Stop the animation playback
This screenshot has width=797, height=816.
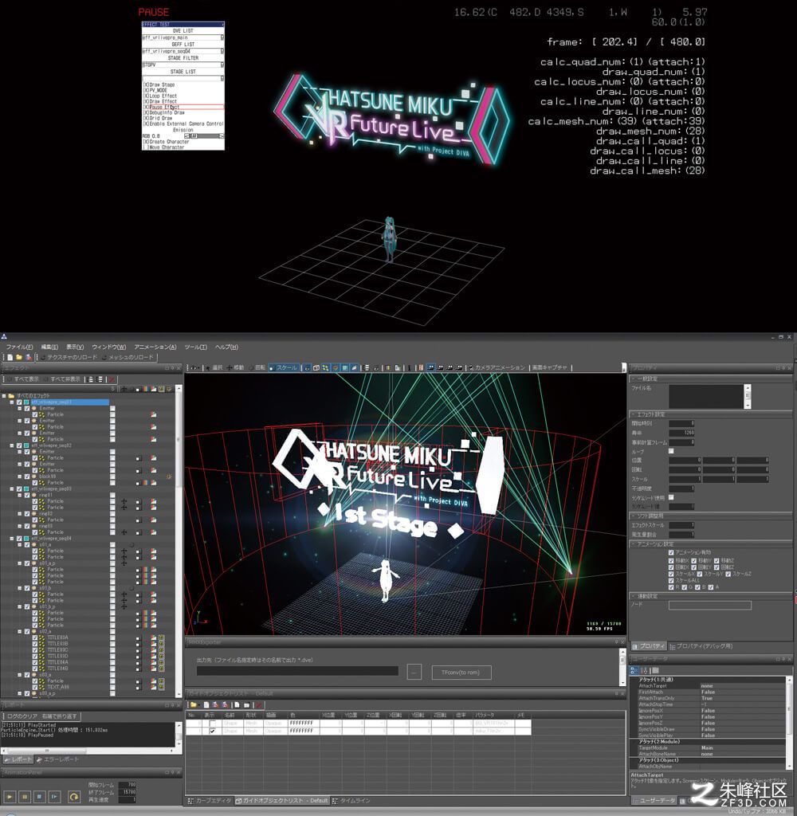pyautogui.click(x=39, y=797)
